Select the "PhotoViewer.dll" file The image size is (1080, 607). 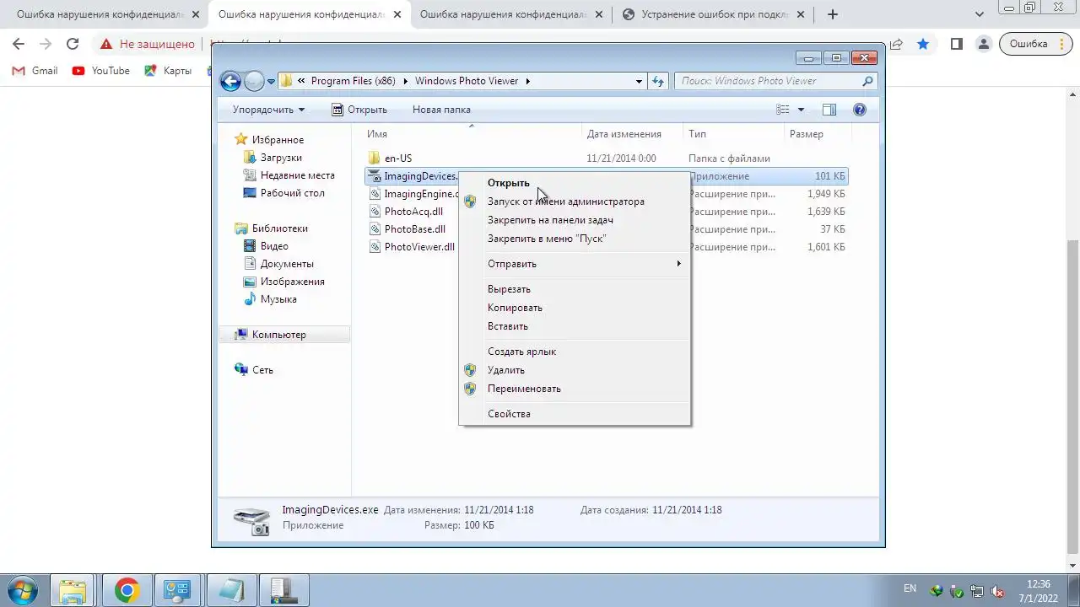tap(419, 247)
